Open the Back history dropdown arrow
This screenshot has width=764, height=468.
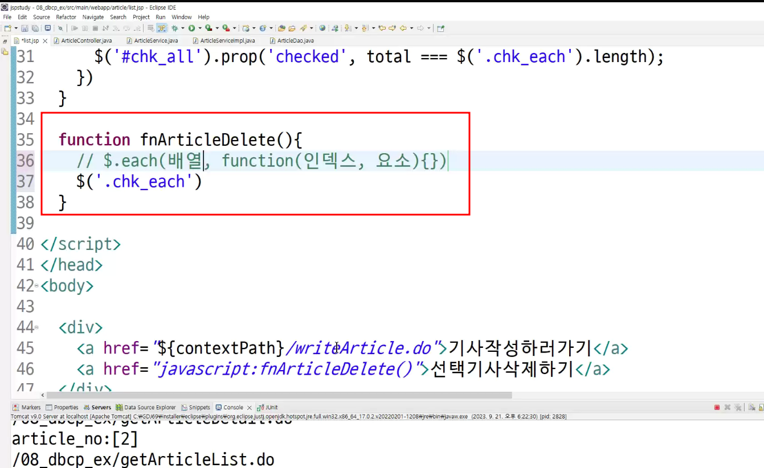(x=411, y=28)
